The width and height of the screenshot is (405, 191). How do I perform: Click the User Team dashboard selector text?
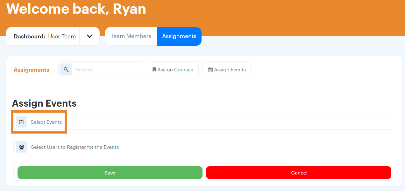(62, 36)
